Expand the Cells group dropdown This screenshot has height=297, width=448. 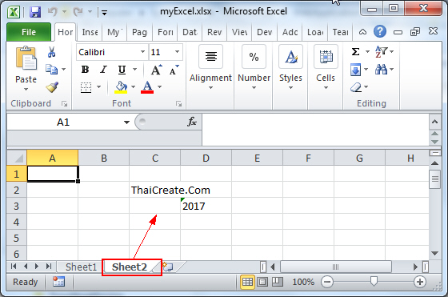click(326, 88)
